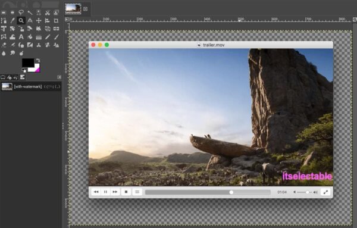Switch to the Images dock tab
Viewport: 357px width, 228px height.
pyautogui.click(x=23, y=77)
